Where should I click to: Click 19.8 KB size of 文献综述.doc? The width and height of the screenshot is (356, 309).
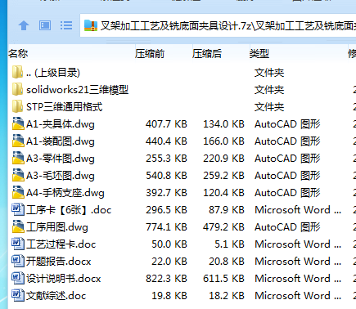(x=169, y=296)
